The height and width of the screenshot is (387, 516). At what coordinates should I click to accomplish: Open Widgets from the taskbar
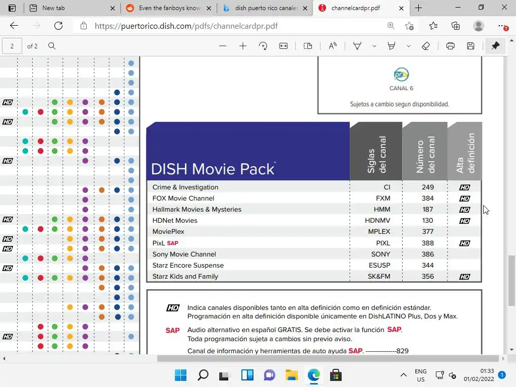[x=247, y=375]
